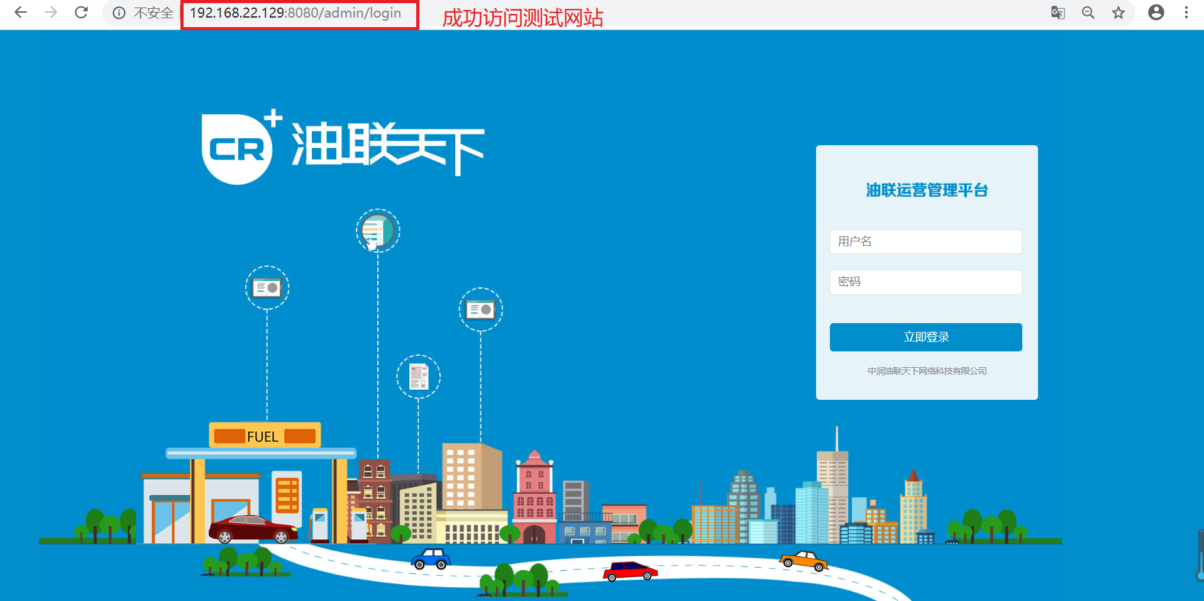
Task: Click the 中润油联天下网络科技有限公司 footer text
Action: pos(927,371)
